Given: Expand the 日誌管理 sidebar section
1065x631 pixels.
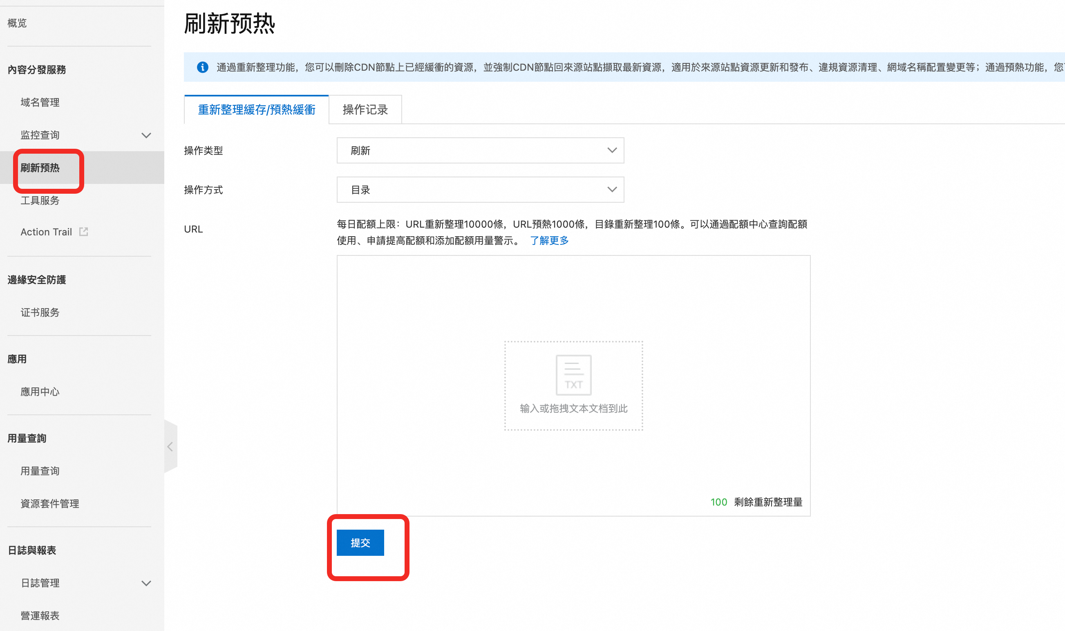Looking at the screenshot, I should (x=146, y=583).
